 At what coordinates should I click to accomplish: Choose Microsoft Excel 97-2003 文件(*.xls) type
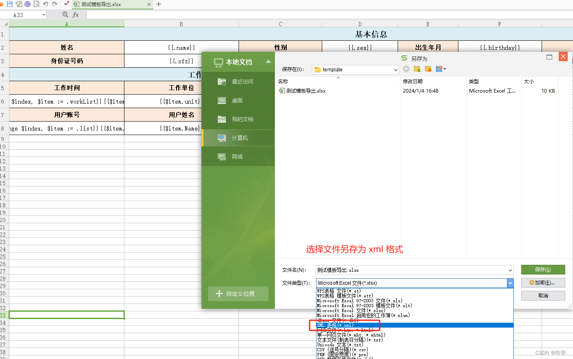(415, 301)
